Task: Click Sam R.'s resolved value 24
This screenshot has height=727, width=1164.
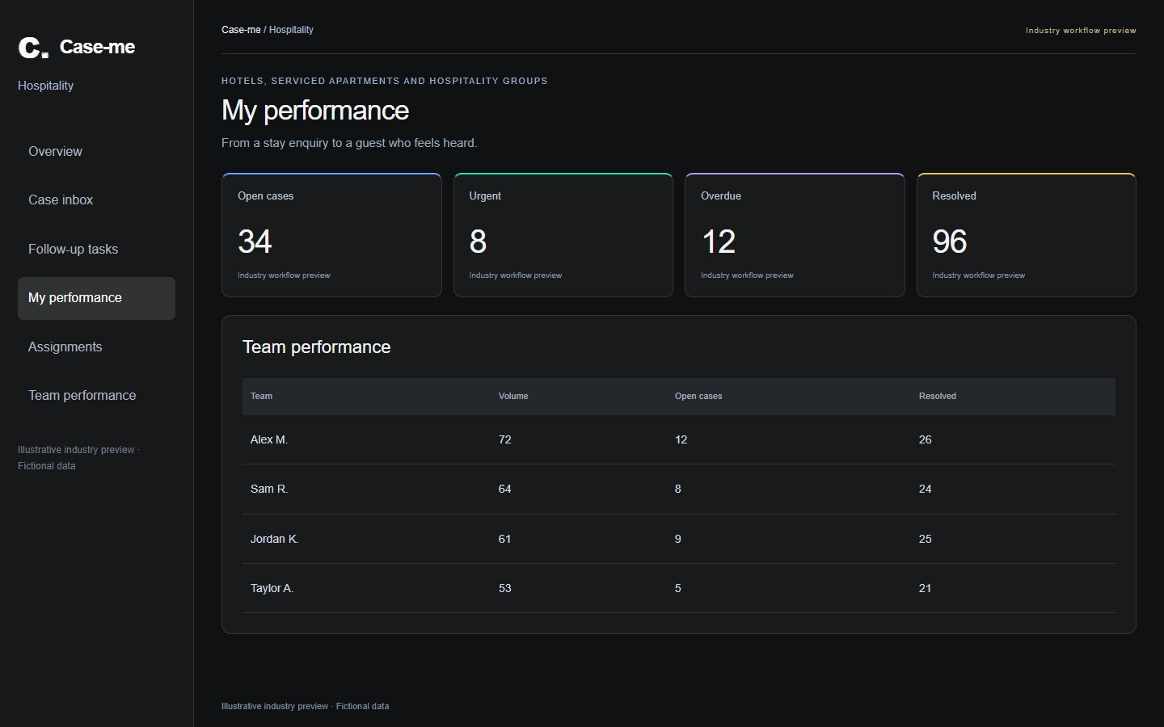Action: 926,490
